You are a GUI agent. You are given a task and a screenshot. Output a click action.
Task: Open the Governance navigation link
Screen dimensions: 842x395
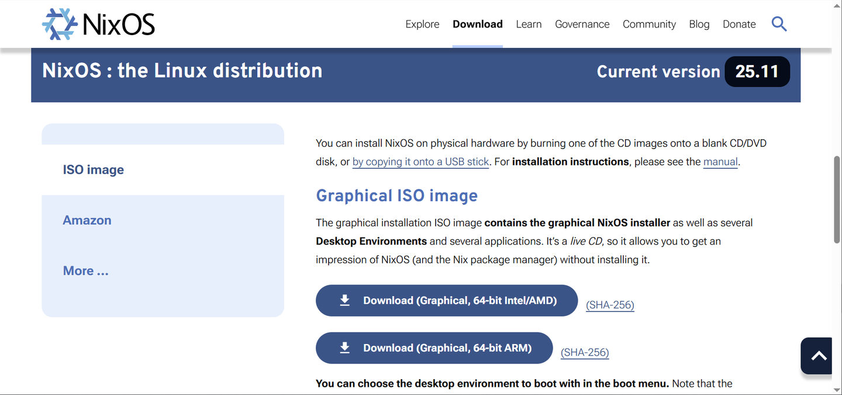coord(582,24)
